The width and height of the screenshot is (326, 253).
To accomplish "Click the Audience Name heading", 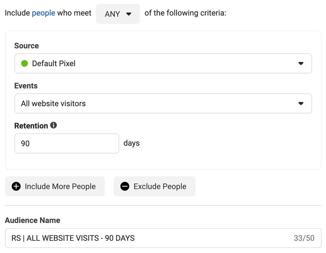I will 33,220.
